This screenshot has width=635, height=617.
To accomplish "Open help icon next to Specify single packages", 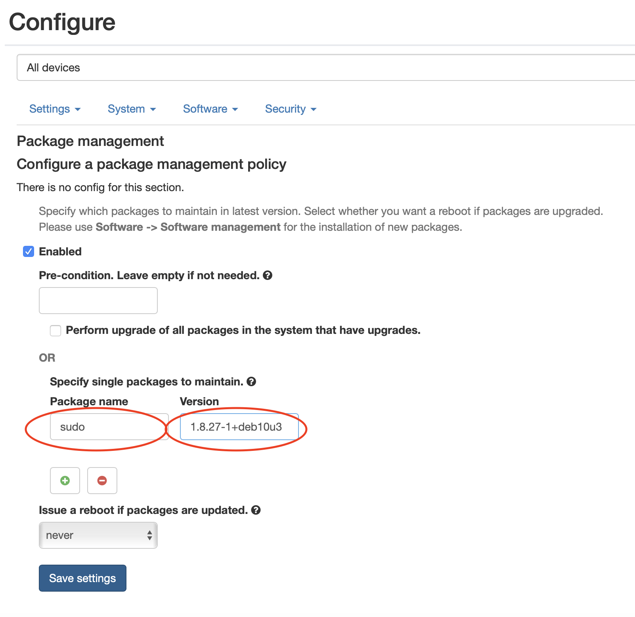I will 251,381.
